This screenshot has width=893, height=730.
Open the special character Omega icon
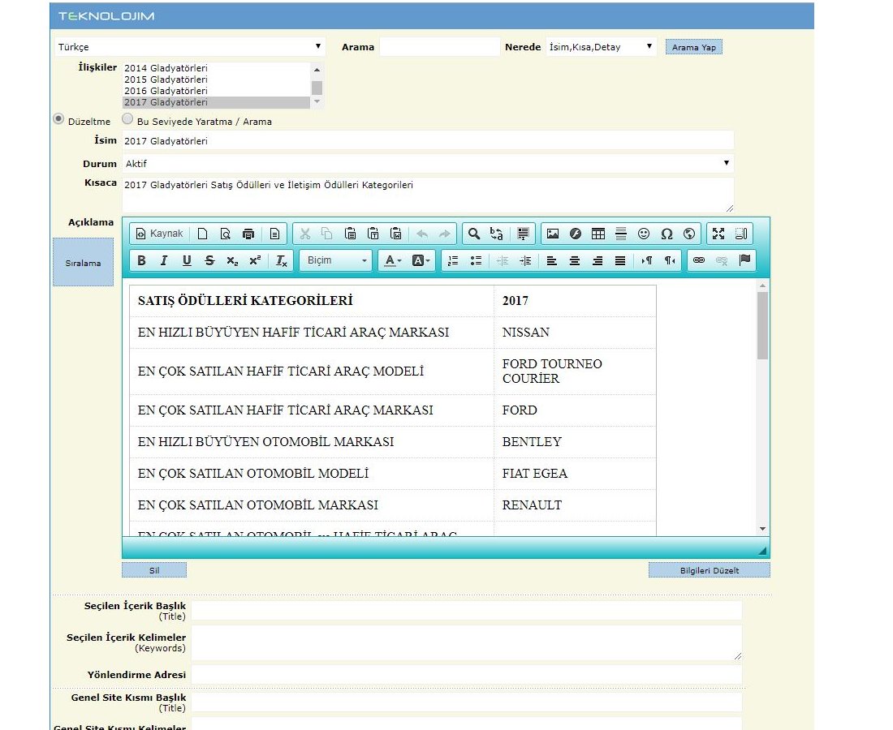click(667, 234)
